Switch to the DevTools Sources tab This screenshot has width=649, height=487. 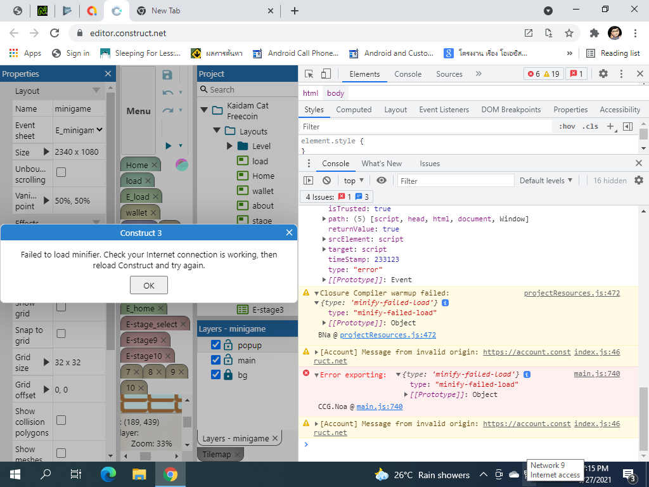tap(449, 74)
